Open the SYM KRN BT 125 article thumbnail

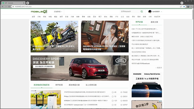coord(54,37)
